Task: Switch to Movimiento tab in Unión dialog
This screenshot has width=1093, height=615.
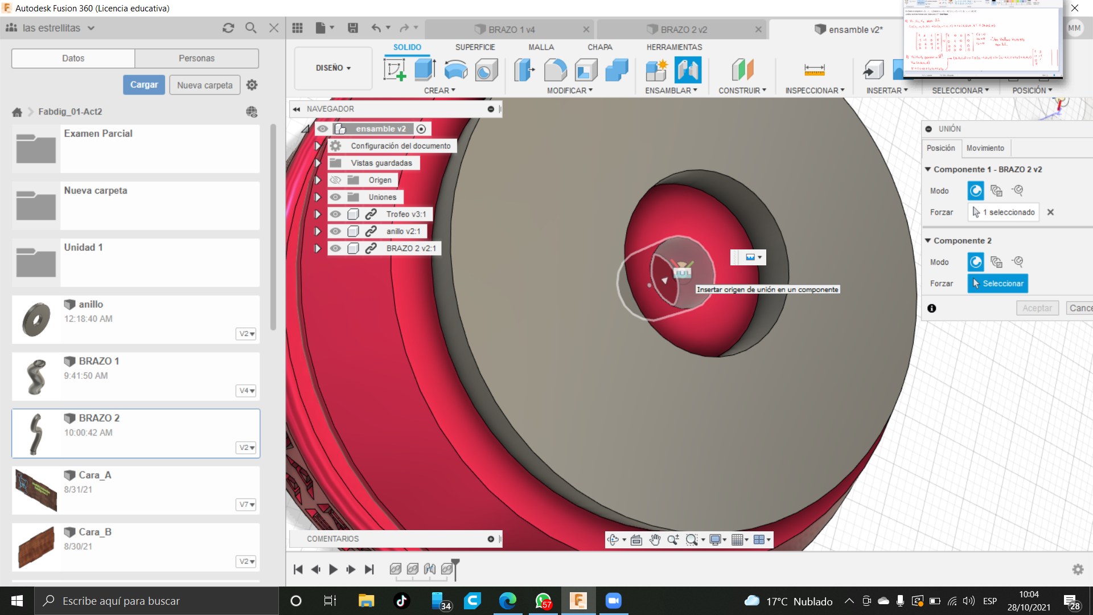Action: (x=985, y=148)
